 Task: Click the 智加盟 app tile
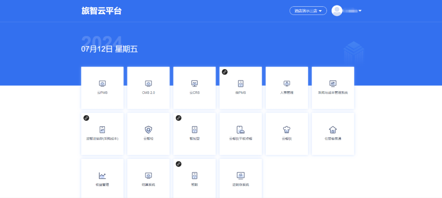click(x=195, y=133)
